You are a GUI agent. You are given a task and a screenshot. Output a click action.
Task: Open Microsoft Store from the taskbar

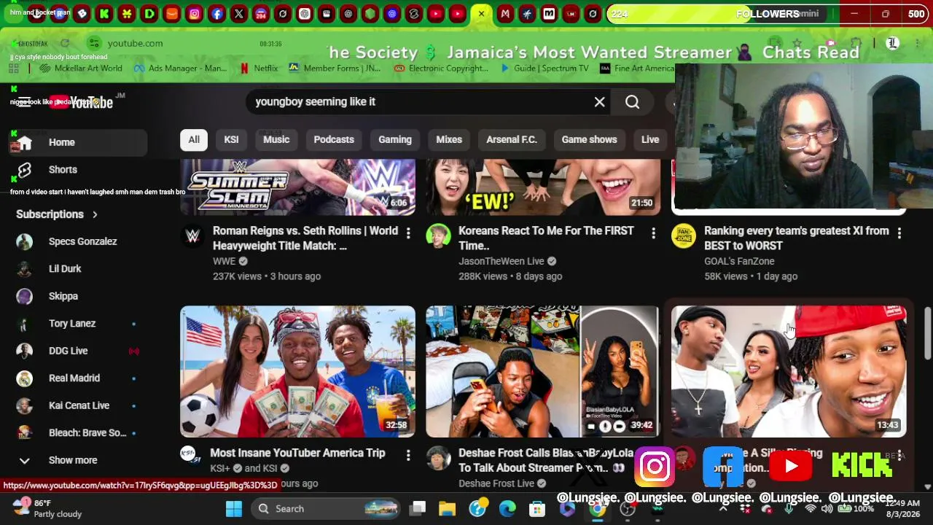(x=537, y=509)
